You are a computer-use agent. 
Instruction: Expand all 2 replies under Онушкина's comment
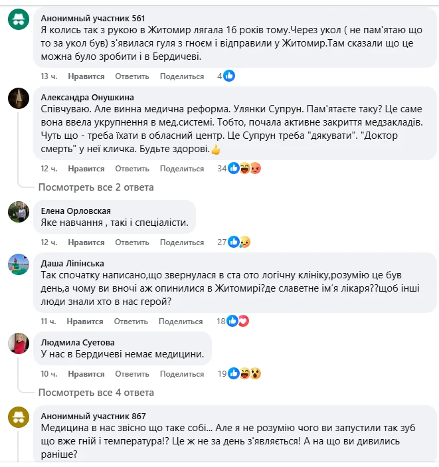point(96,187)
